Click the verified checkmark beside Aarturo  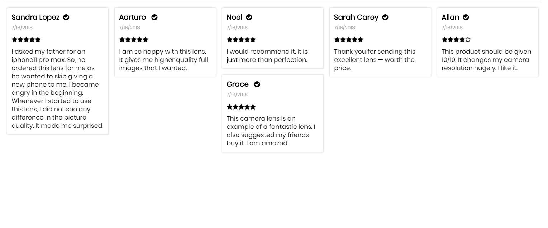(x=154, y=18)
